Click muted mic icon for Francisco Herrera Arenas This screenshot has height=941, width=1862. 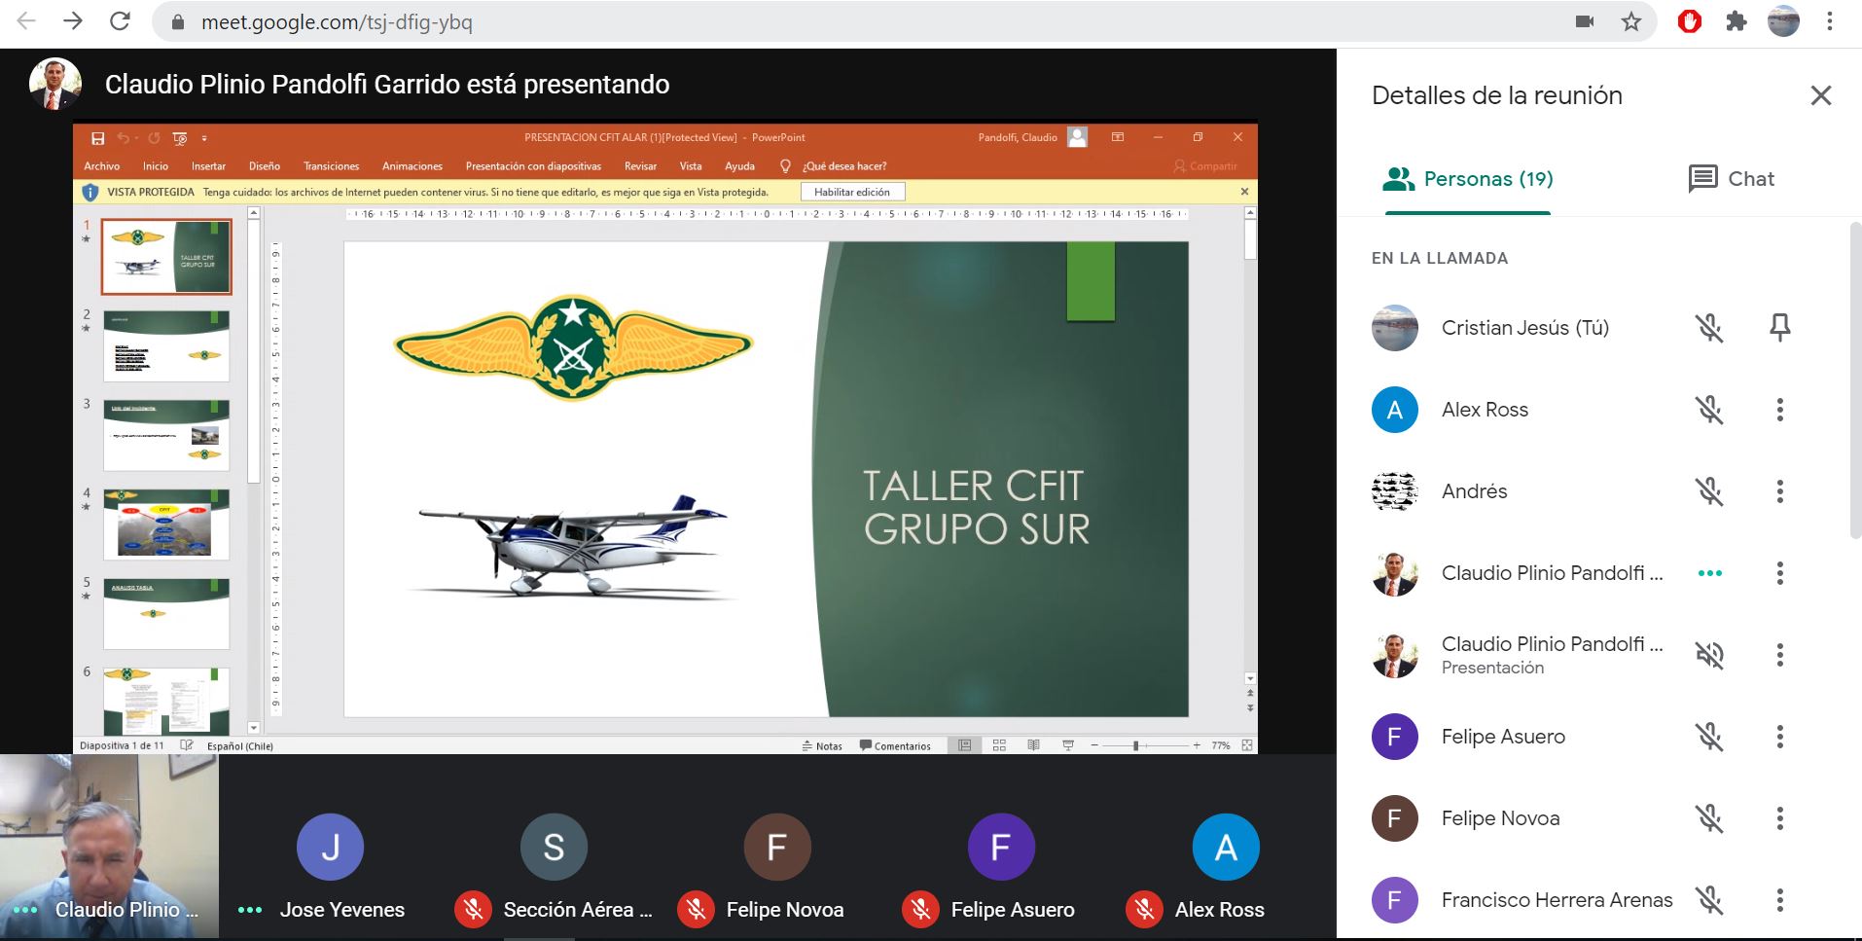[x=1709, y=900]
